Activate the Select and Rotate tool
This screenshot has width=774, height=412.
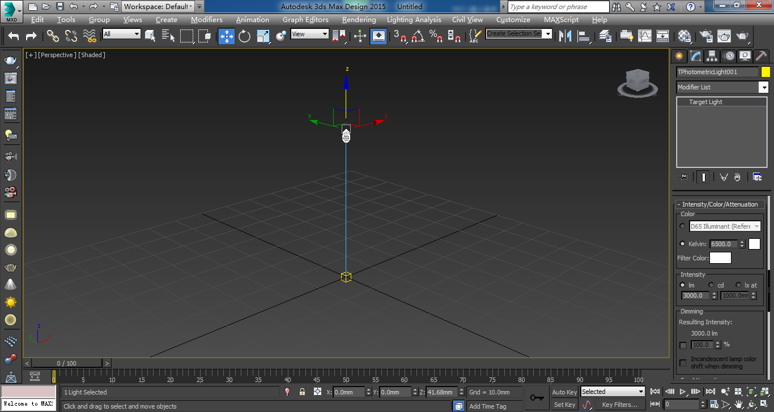tap(244, 36)
